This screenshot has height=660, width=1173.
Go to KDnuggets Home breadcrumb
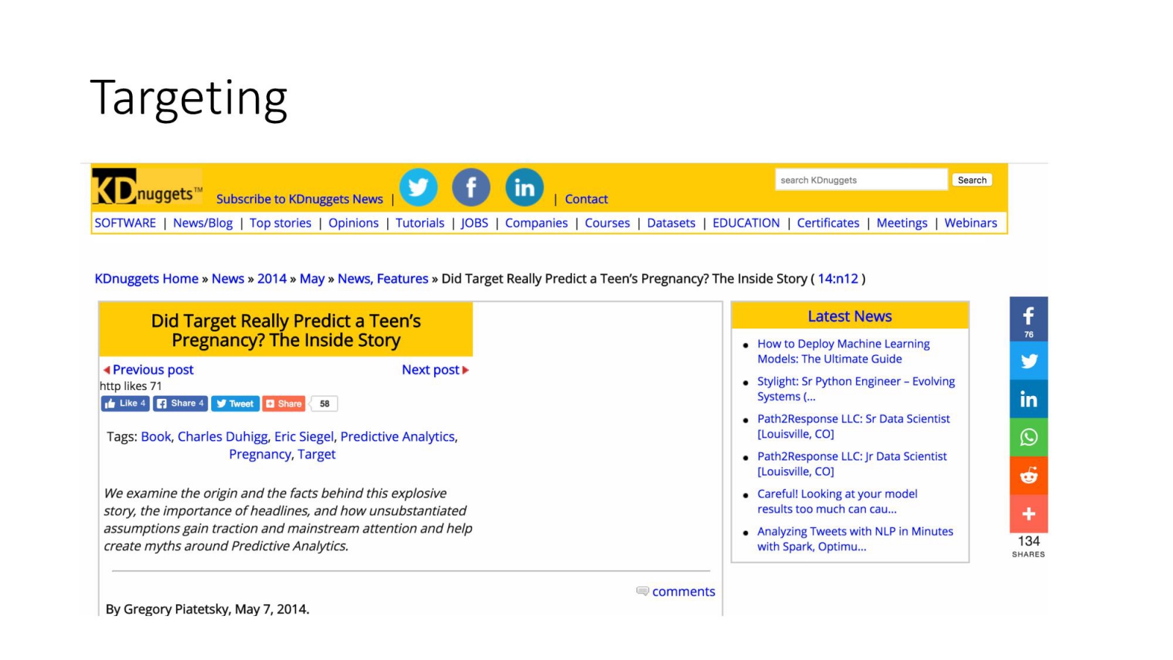[147, 279]
